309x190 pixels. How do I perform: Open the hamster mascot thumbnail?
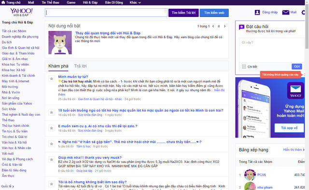pyautogui.click(x=60, y=42)
